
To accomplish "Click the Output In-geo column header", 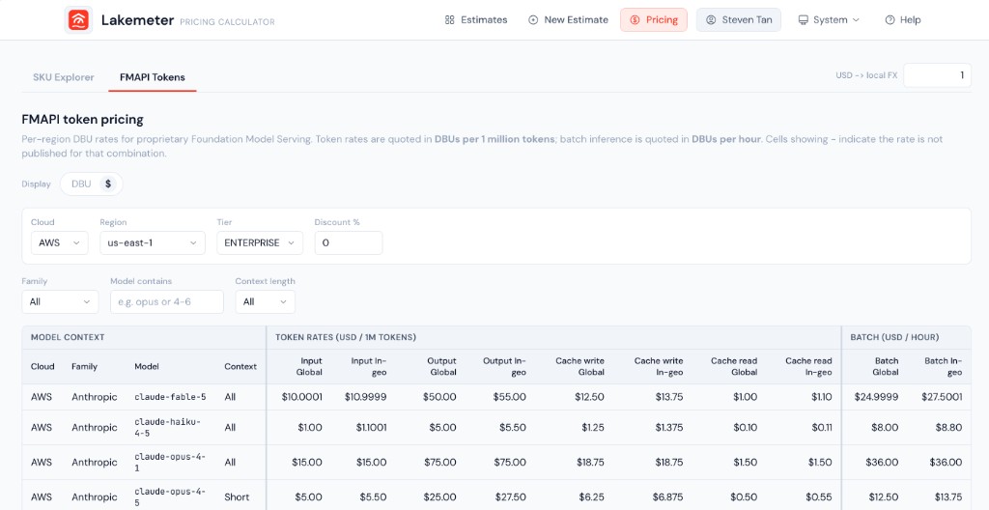I will [x=504, y=367].
